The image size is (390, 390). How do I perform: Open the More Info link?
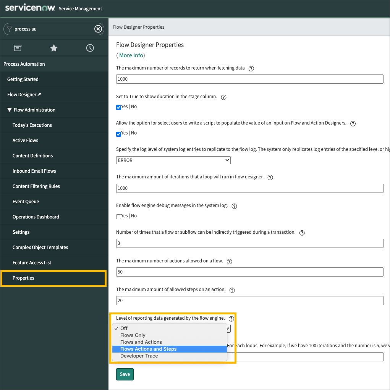click(131, 55)
